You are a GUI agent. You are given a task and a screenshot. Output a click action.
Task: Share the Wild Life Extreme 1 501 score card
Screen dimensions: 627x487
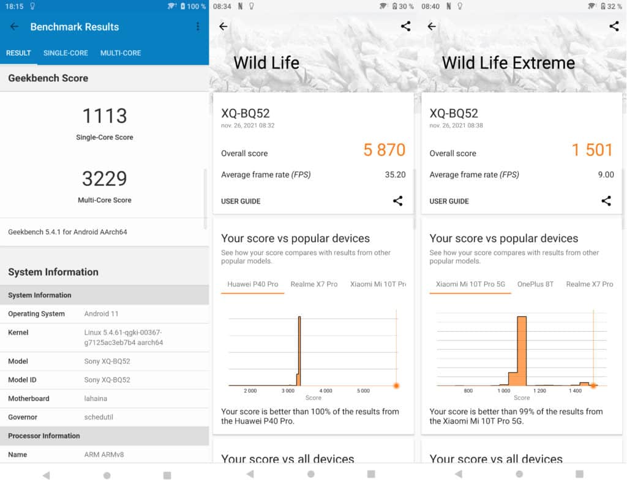(606, 201)
